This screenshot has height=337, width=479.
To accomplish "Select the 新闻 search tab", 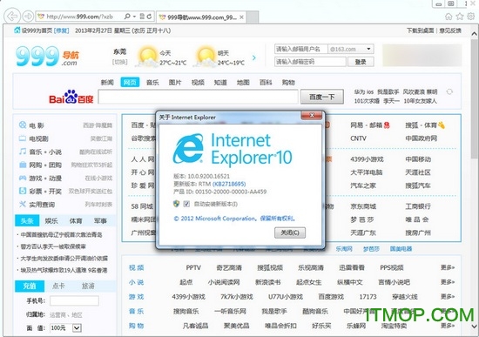I will (x=107, y=83).
